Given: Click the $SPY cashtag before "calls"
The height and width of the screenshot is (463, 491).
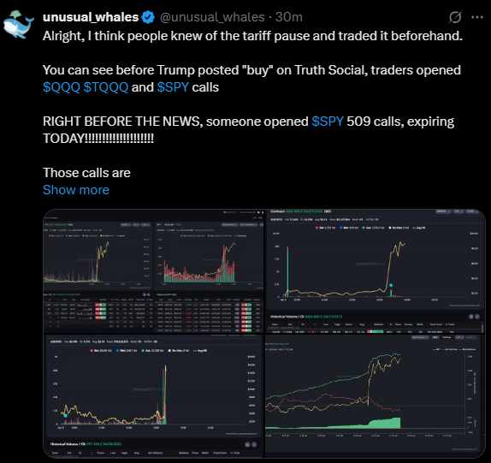Looking at the screenshot, I should [173, 87].
